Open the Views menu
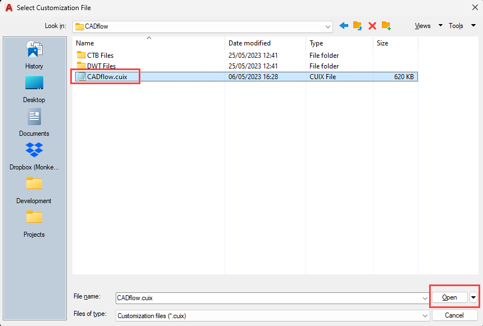 [x=422, y=26]
